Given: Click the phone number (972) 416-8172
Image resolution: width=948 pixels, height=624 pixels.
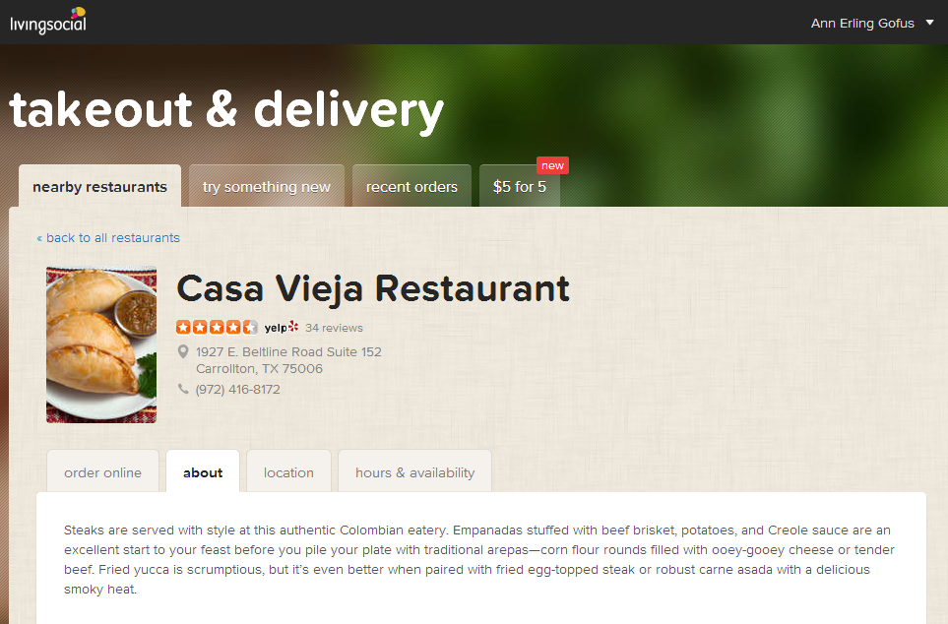Looking at the screenshot, I should [237, 390].
